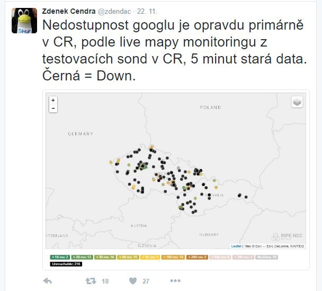
Task: Open the Leaflet attribution link
Action: [236, 246]
